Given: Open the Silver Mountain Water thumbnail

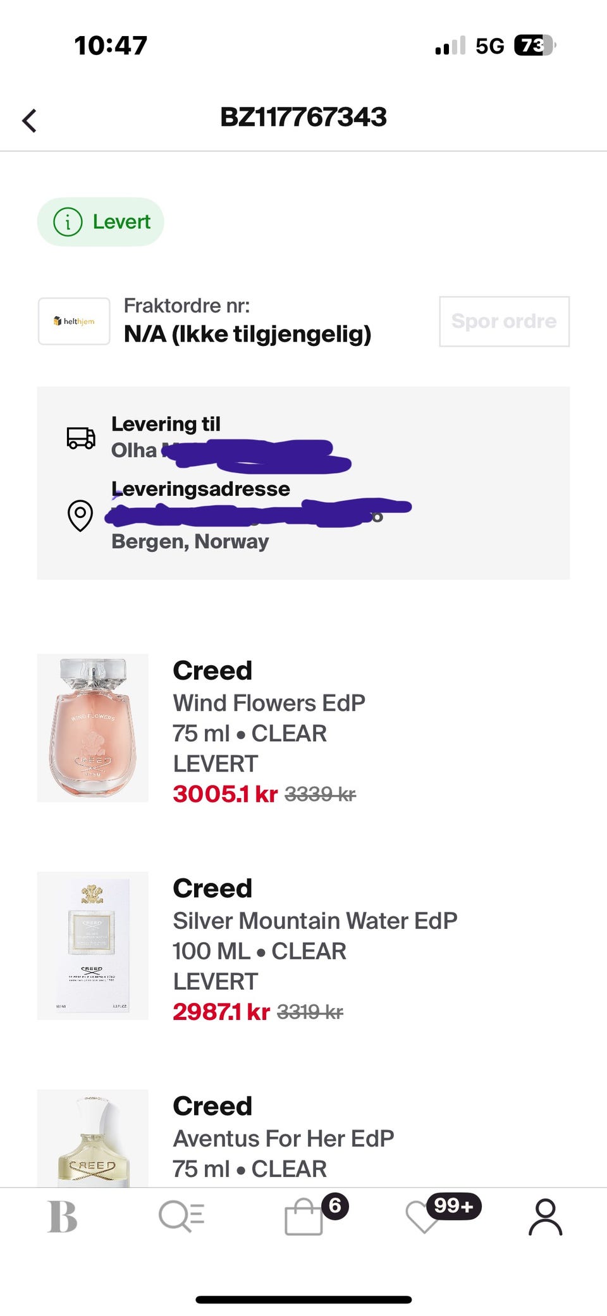Looking at the screenshot, I should coord(93,945).
